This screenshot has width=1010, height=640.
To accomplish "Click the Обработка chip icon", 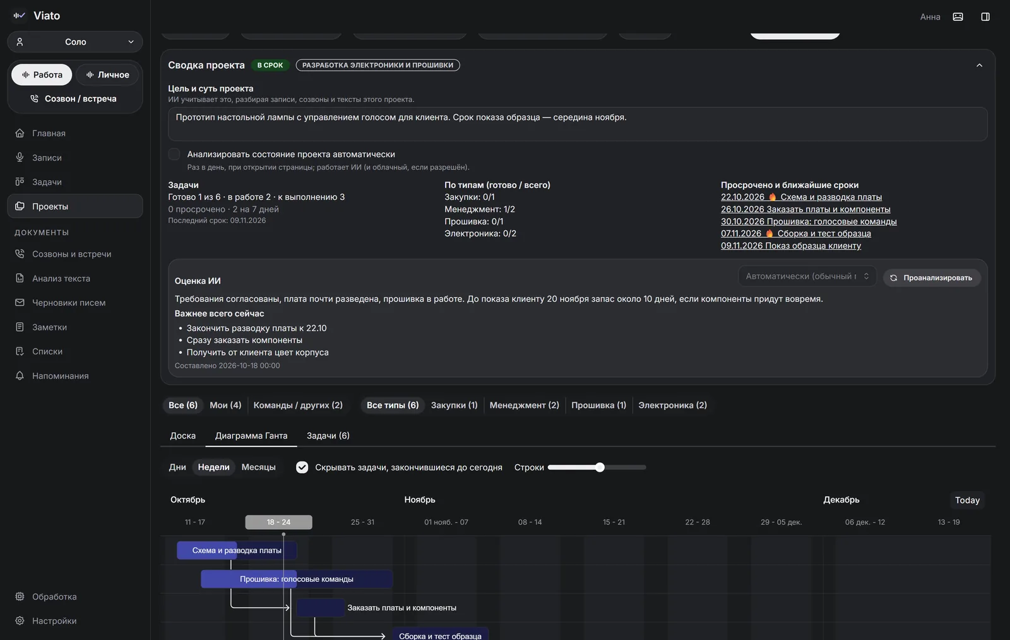I will 20,596.
